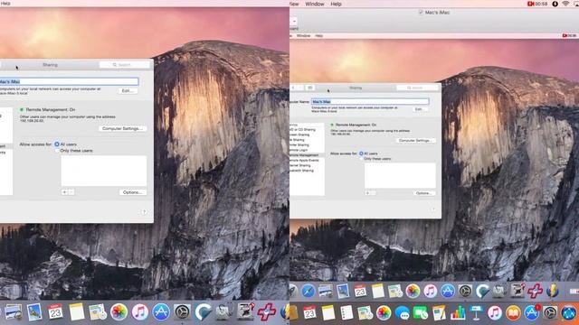The height and width of the screenshot is (325, 579).
Task: Launch Keynote from the host dock
Action: (476, 313)
